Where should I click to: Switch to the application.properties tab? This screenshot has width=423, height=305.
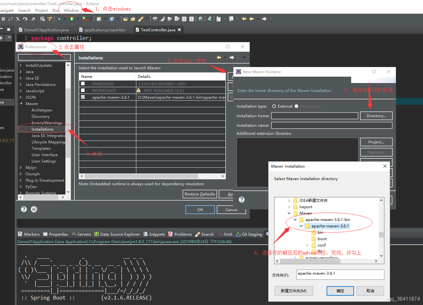pos(102,30)
